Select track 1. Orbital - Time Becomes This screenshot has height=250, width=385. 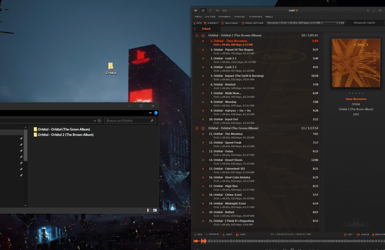tap(257, 43)
